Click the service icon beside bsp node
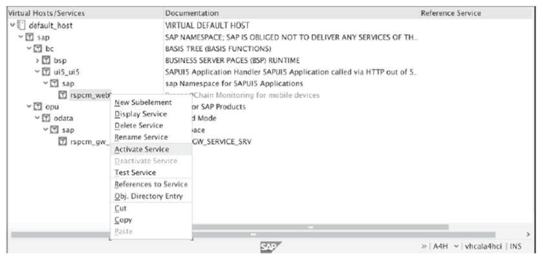Screen dimensions: 543x259 pos(47,60)
